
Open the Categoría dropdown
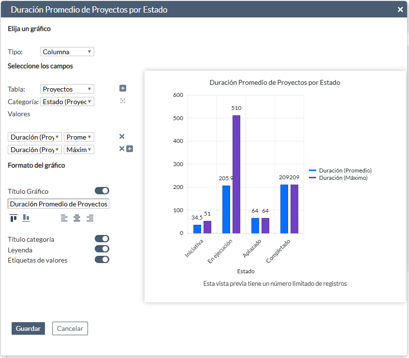click(x=67, y=102)
